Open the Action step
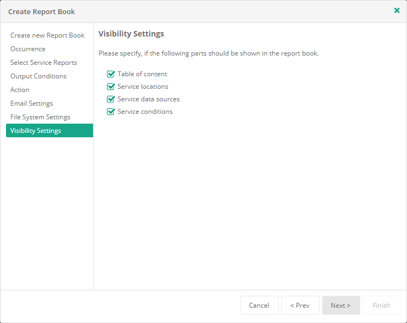 point(20,90)
